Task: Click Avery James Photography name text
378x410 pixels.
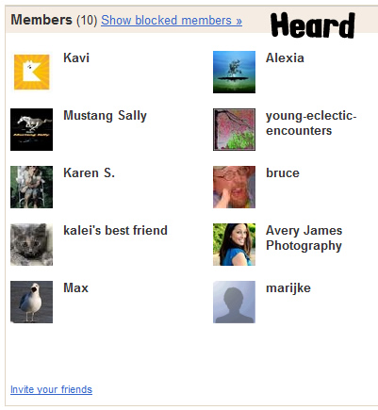Action: (x=304, y=238)
